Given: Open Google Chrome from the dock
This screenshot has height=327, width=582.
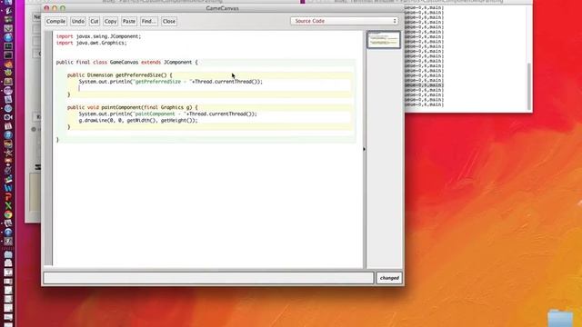Looking at the screenshot, I should click(8, 214).
